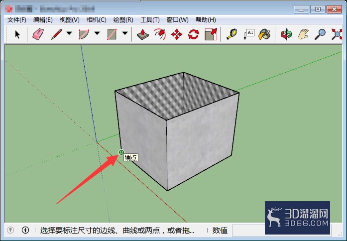
Task: Choose the Zoom magnifier tool
Action: (320, 34)
